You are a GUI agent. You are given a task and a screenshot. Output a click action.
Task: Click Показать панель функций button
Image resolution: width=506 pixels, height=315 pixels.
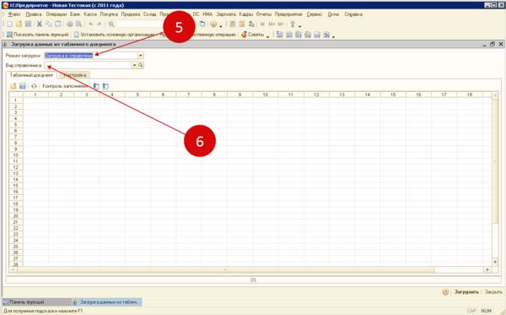(x=37, y=35)
